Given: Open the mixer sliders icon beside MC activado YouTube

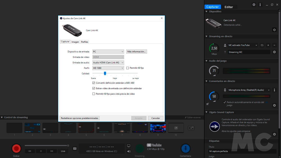Looking at the screenshot, I should point(262,45).
